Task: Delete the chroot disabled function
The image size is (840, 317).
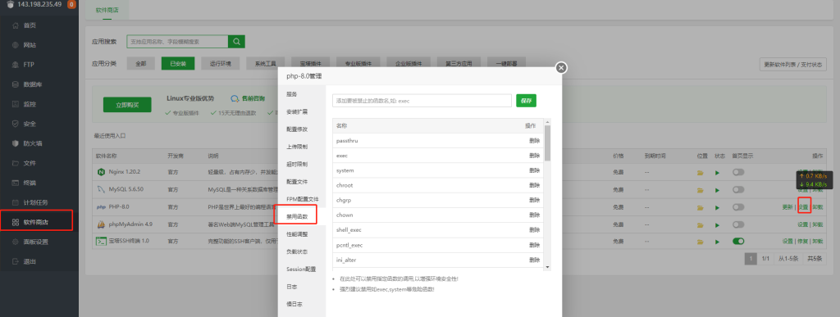Action: pos(534,185)
